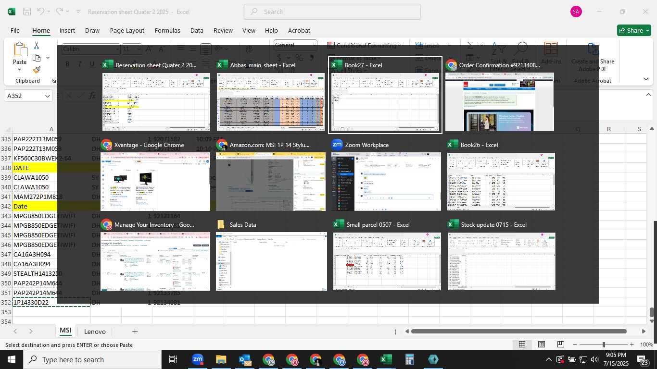Click the Excel icon on taskbar
The image size is (657, 369).
click(386, 359)
